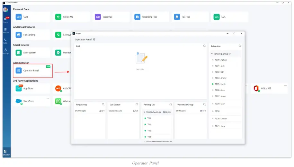Open the Monitor smart device icon
294x167 pixels.
click(x=58, y=53)
